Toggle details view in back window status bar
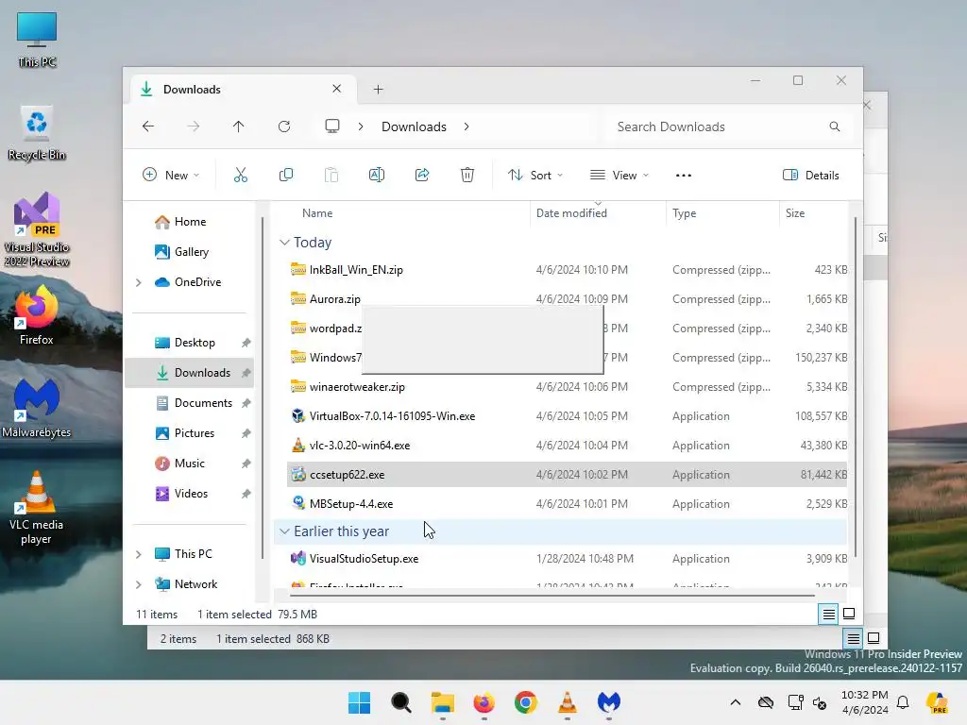Screen dimensions: 967x725 click(853, 639)
